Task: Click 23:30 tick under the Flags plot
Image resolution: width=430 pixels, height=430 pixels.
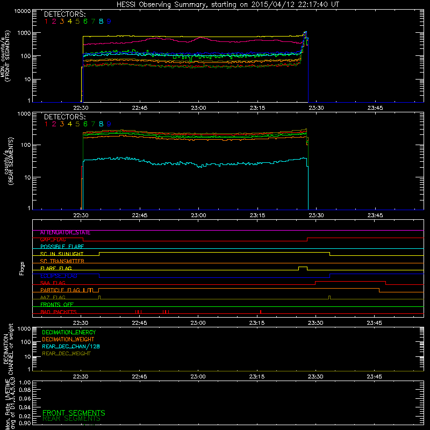Action: point(316,323)
